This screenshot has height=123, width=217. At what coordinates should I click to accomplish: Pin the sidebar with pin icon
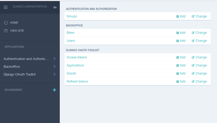click(55, 7)
